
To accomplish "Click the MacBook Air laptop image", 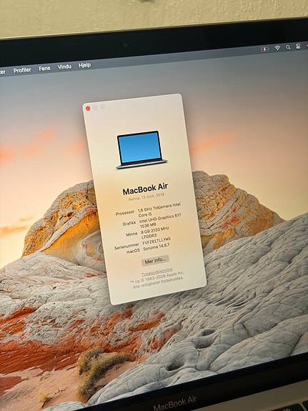I will [141, 149].
